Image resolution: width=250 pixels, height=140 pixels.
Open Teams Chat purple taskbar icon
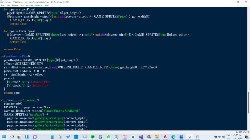click(35, 137)
